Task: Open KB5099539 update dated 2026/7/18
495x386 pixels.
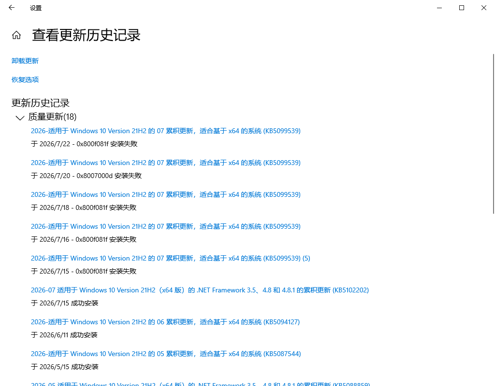Action: 165,194
